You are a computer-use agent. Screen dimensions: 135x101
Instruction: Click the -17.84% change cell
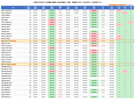point(60,64)
